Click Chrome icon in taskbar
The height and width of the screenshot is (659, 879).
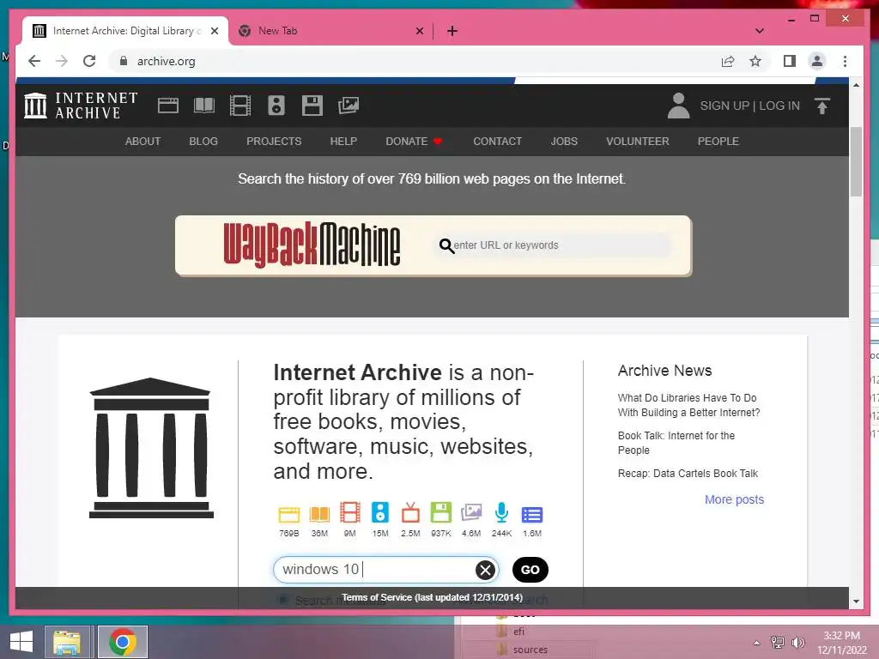click(x=123, y=642)
